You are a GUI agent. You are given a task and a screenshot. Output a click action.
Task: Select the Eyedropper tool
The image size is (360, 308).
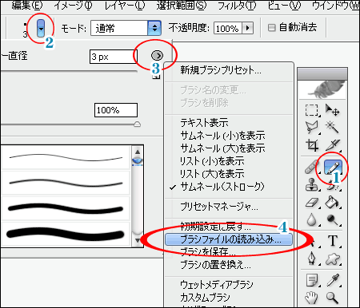coord(333,280)
